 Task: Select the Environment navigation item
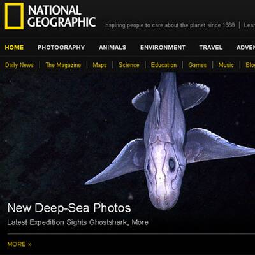(x=163, y=47)
